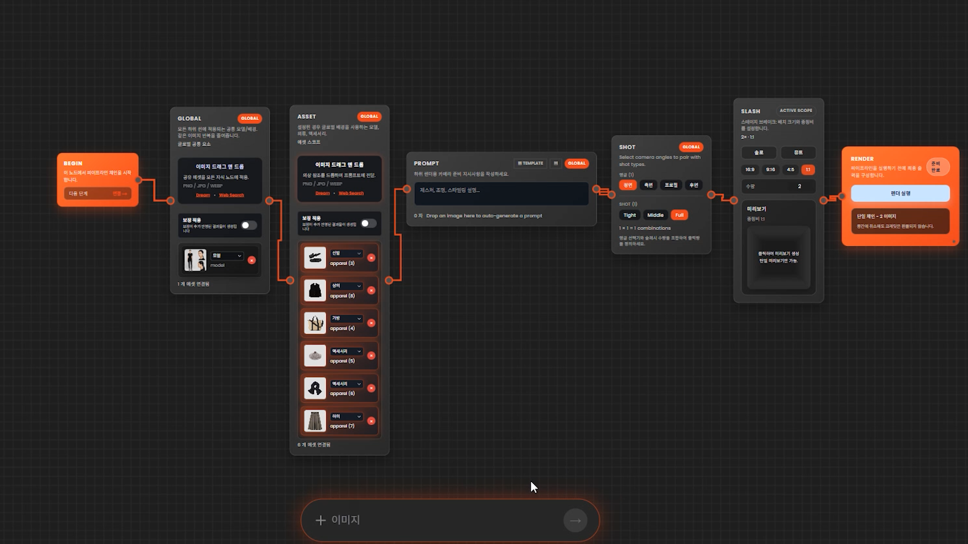Toggle the 보정 적용 switch in ASSET node

(x=368, y=223)
